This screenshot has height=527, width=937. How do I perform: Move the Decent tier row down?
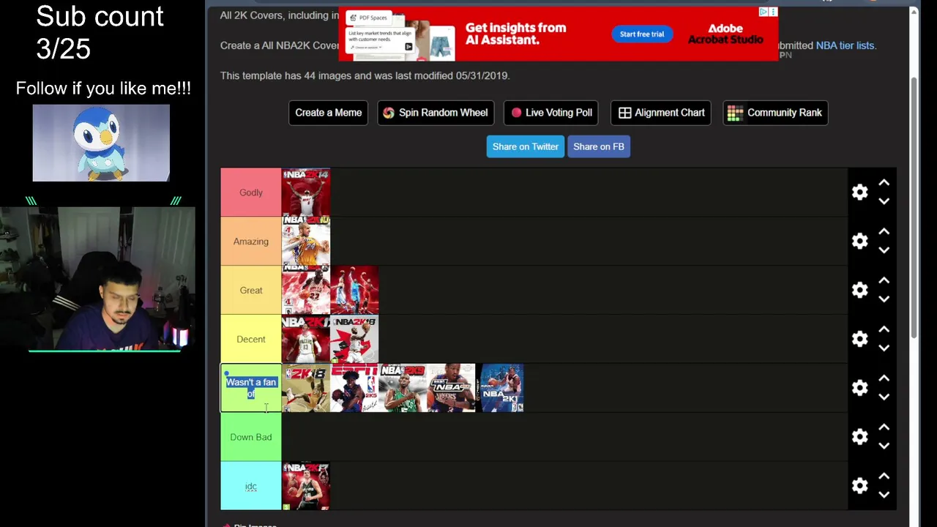tap(884, 348)
